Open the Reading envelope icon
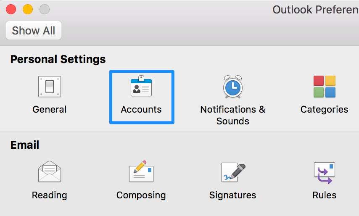This screenshot has height=216, width=359. pos(50,172)
